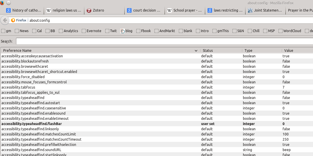
Task: Select accessibility.typeaheadfind preference row
Action: pyautogui.click(x=157, y=98)
